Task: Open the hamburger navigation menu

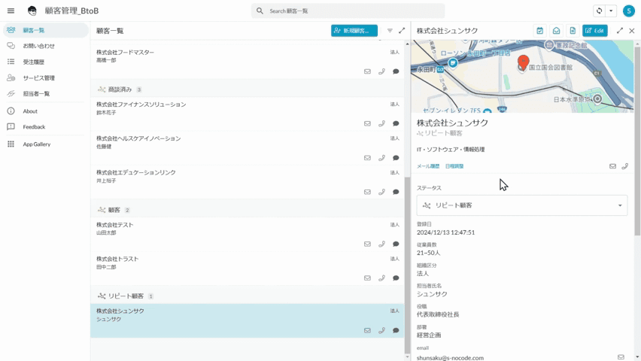Action: [11, 11]
